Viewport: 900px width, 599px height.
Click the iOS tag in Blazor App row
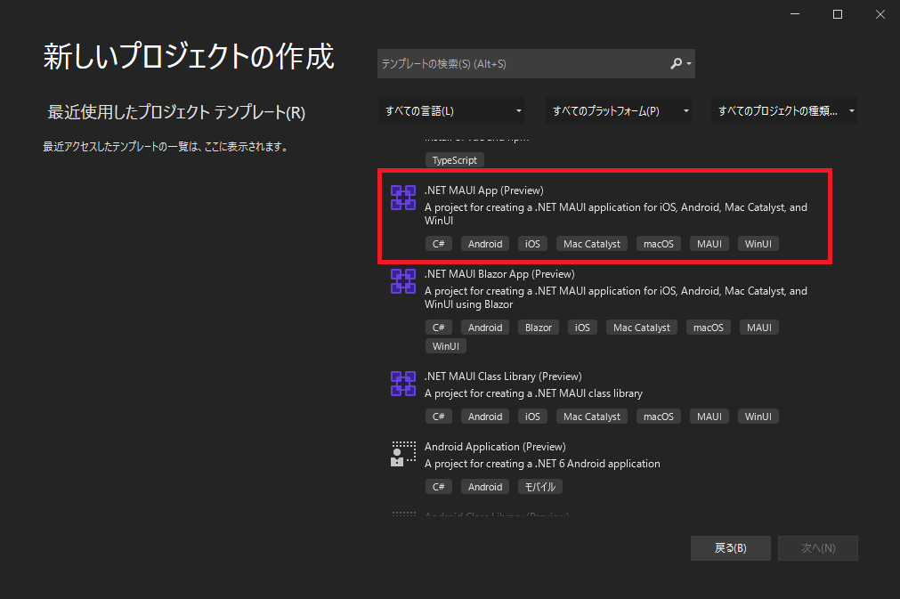point(582,328)
